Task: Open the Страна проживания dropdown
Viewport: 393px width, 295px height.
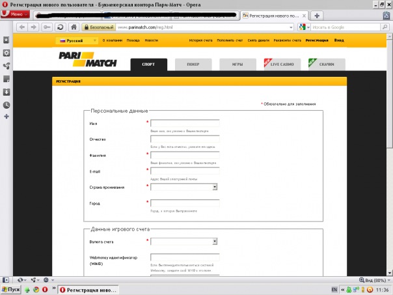Action: pos(183,187)
